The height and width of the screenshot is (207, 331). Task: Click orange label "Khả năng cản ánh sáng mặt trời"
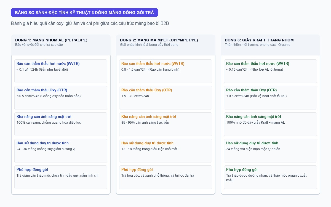[x=149, y=116]
